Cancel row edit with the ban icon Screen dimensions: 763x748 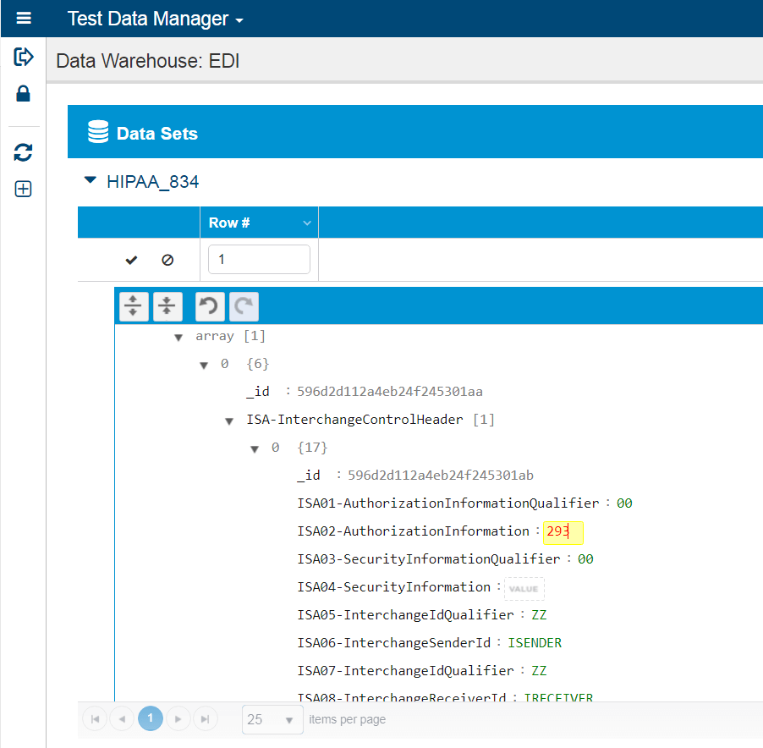[x=167, y=261]
